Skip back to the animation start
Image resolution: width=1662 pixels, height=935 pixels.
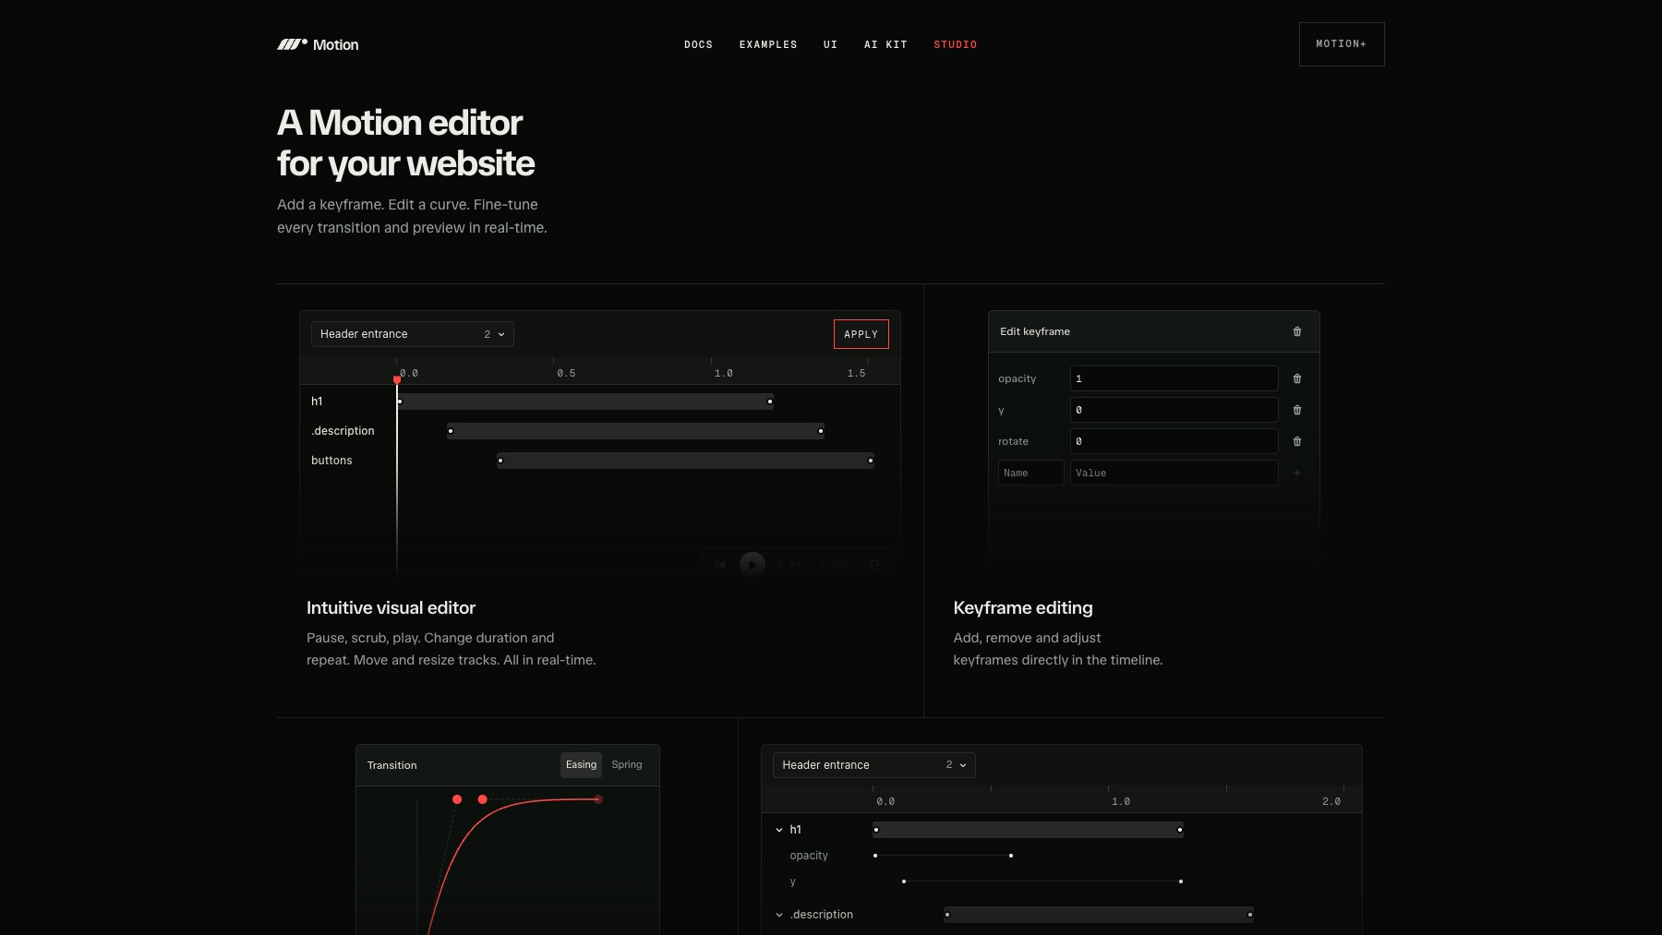click(x=721, y=564)
